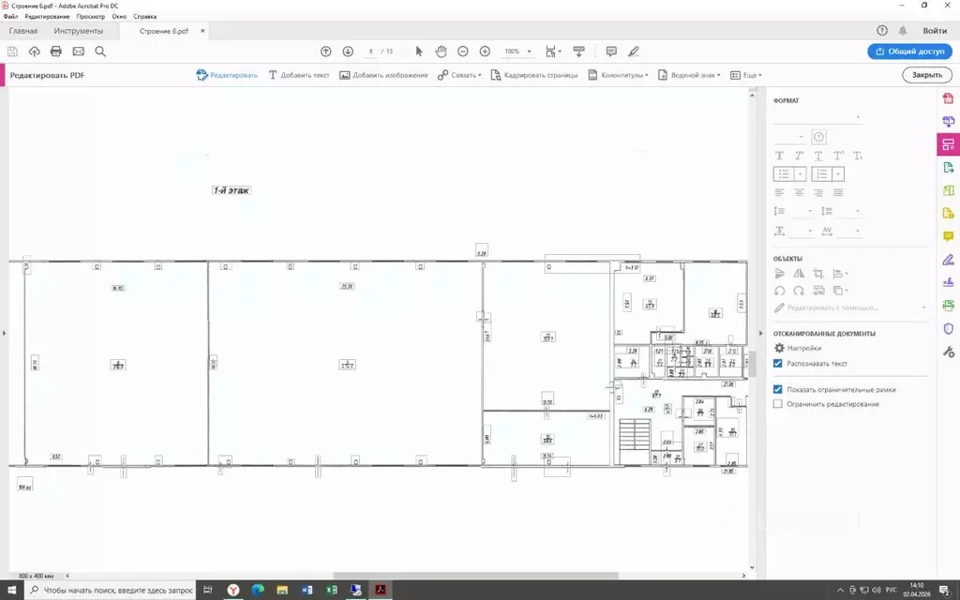Click the Print icon in toolbar
This screenshot has width=960, height=600.
click(x=56, y=52)
